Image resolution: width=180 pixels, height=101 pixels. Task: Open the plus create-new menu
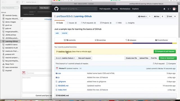tap(169, 9)
